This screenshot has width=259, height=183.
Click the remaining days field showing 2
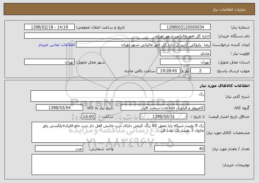pyautogui.click(x=200, y=71)
